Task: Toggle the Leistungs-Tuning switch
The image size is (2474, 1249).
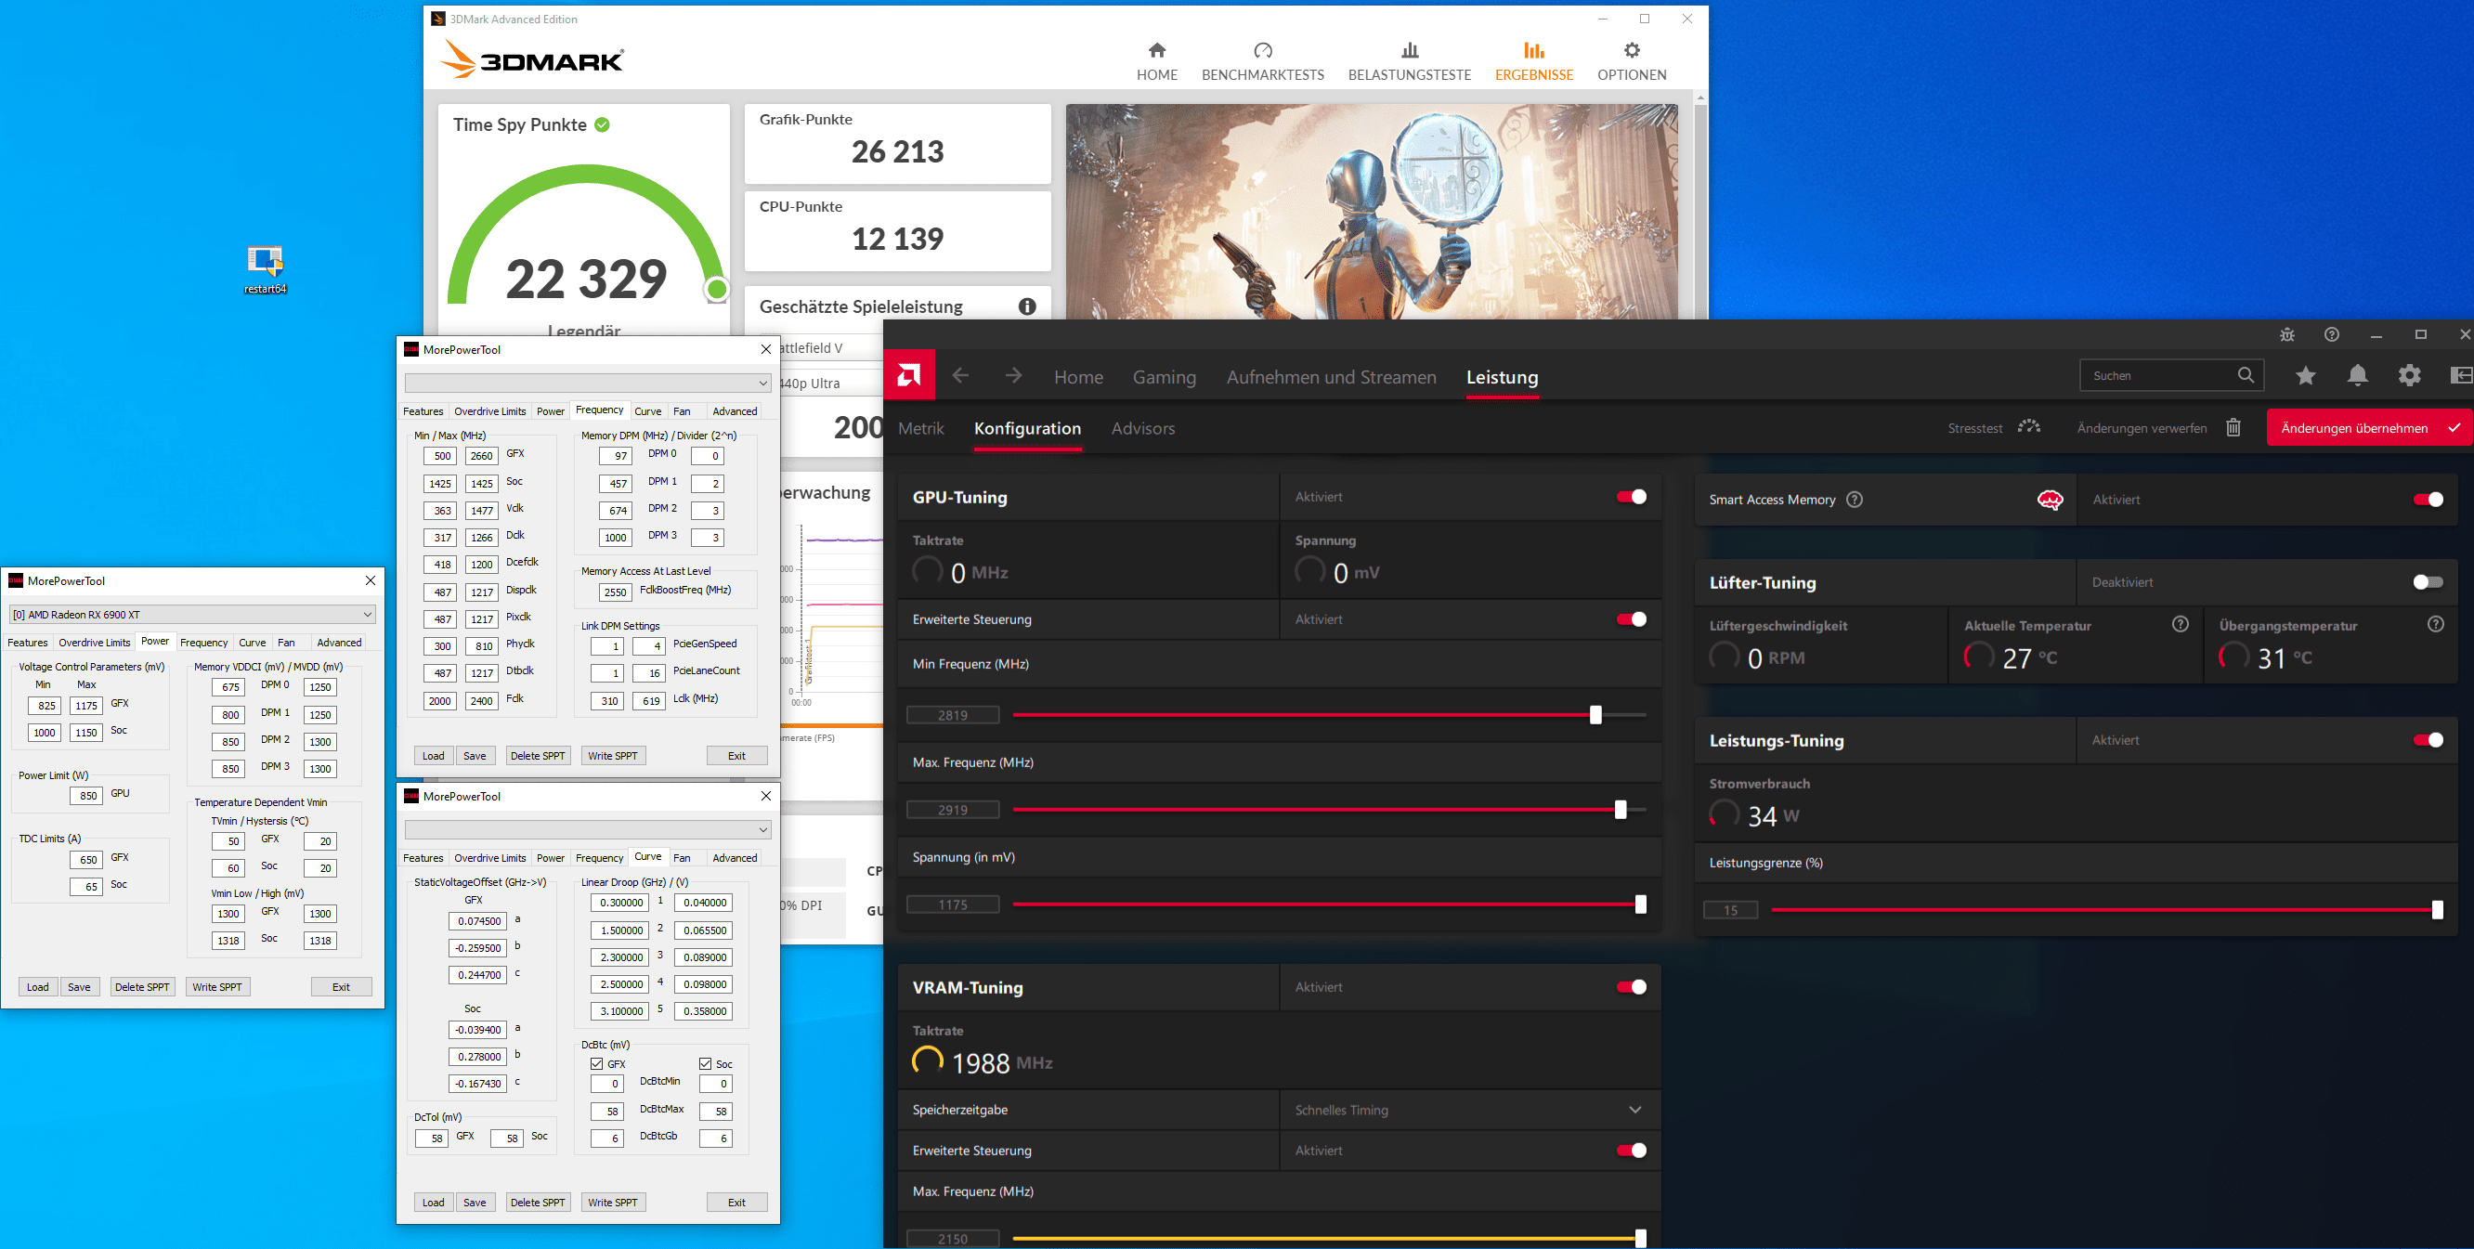Action: 2428,740
